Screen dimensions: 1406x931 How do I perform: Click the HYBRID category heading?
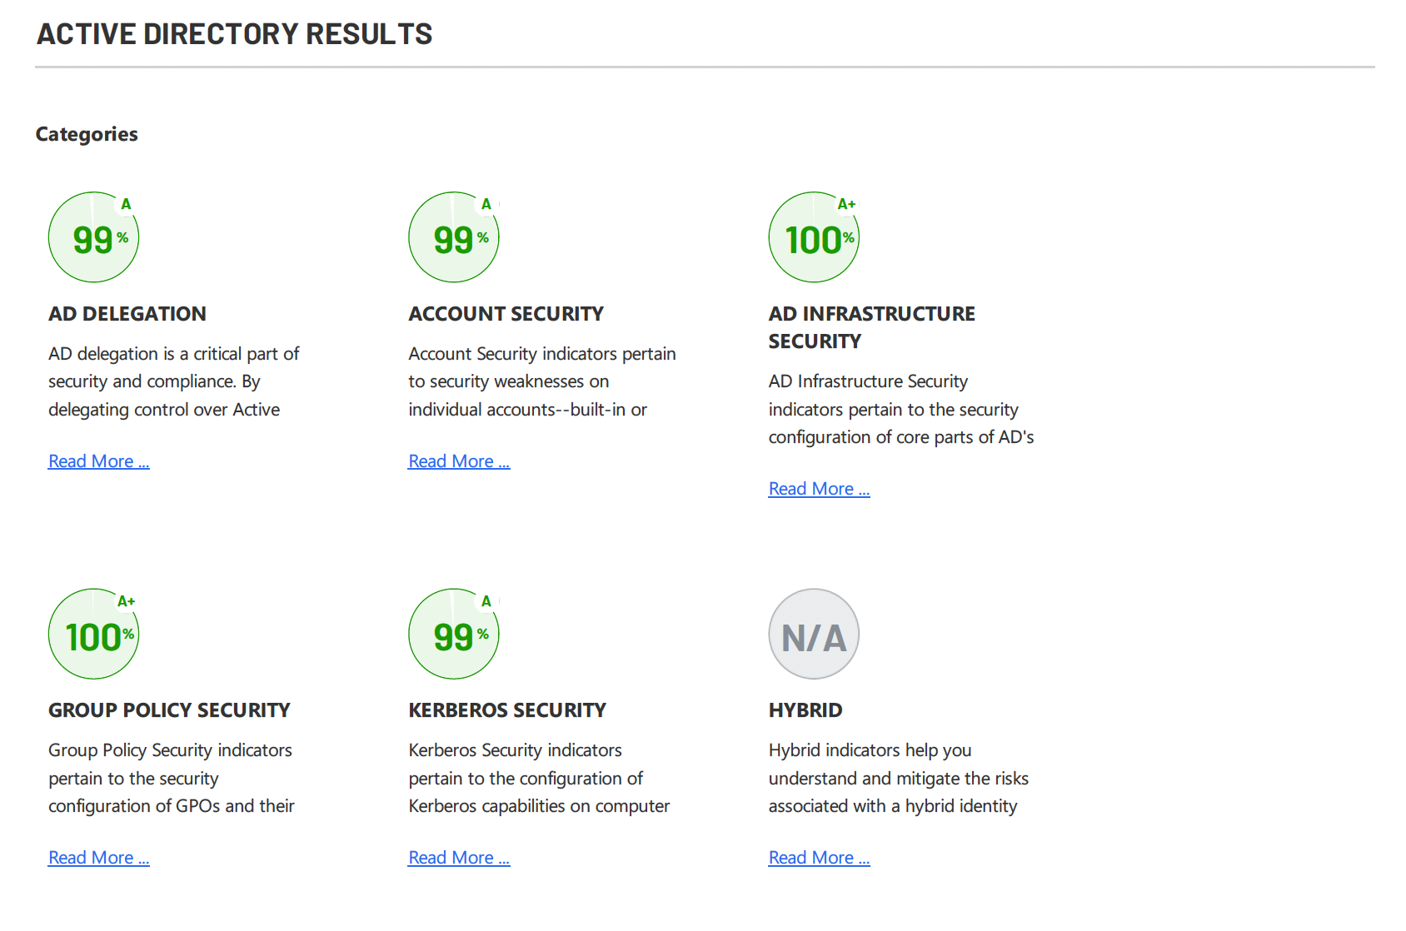point(805,710)
